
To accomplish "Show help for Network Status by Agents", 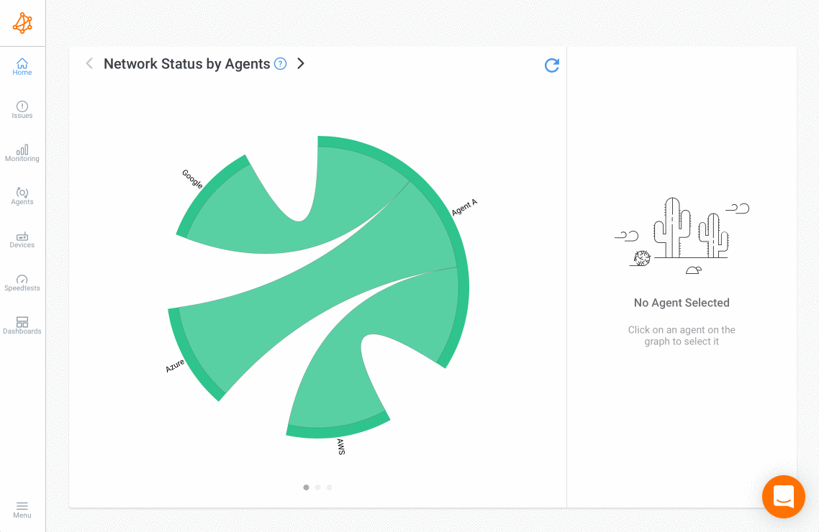I will pos(281,64).
